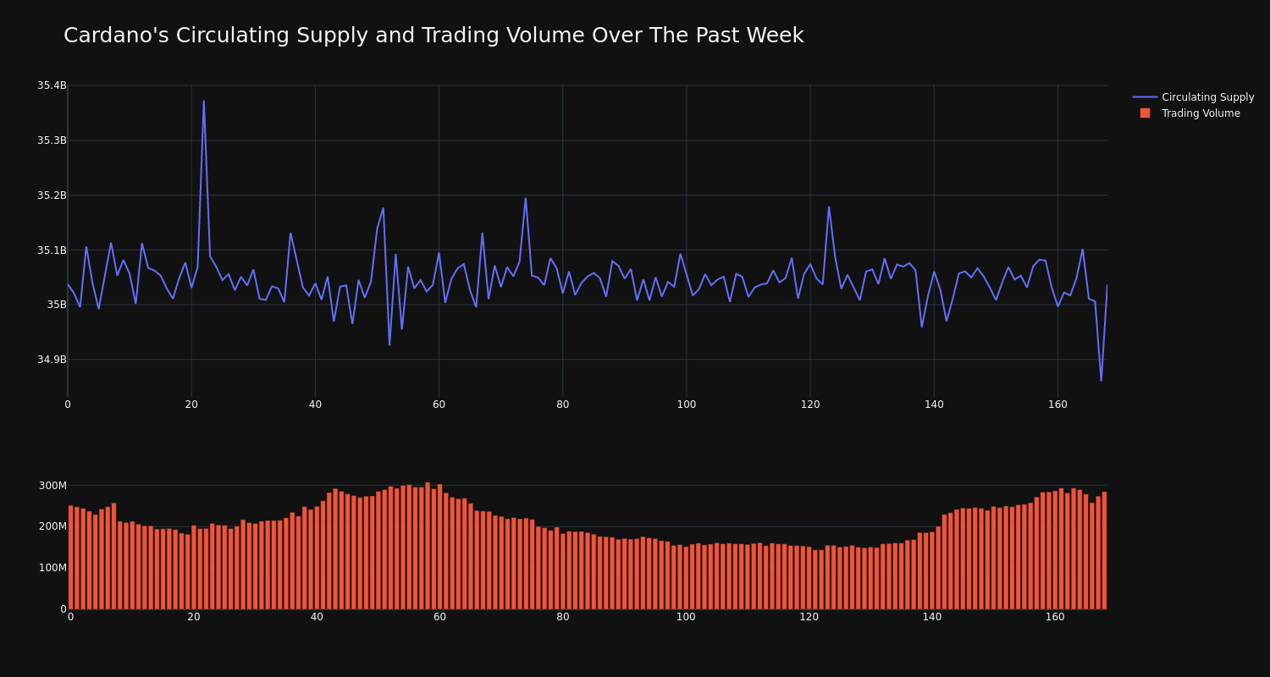Toggle the Circulating Supply legend entry
1270x677 pixels.
[x=1193, y=97]
